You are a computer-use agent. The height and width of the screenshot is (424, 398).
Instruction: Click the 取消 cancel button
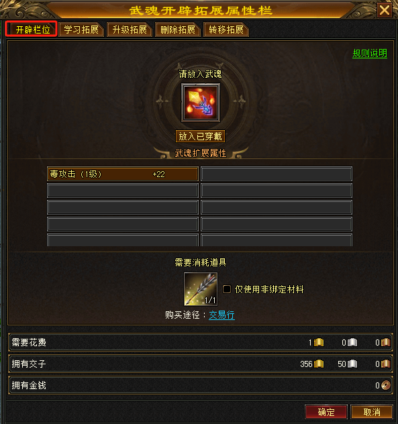[372, 412]
